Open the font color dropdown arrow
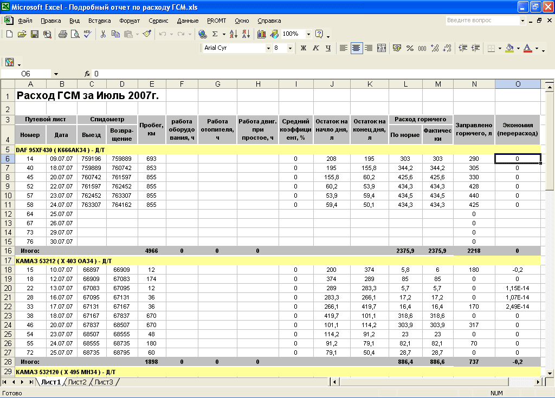This screenshot has height=398, width=555. click(x=537, y=48)
